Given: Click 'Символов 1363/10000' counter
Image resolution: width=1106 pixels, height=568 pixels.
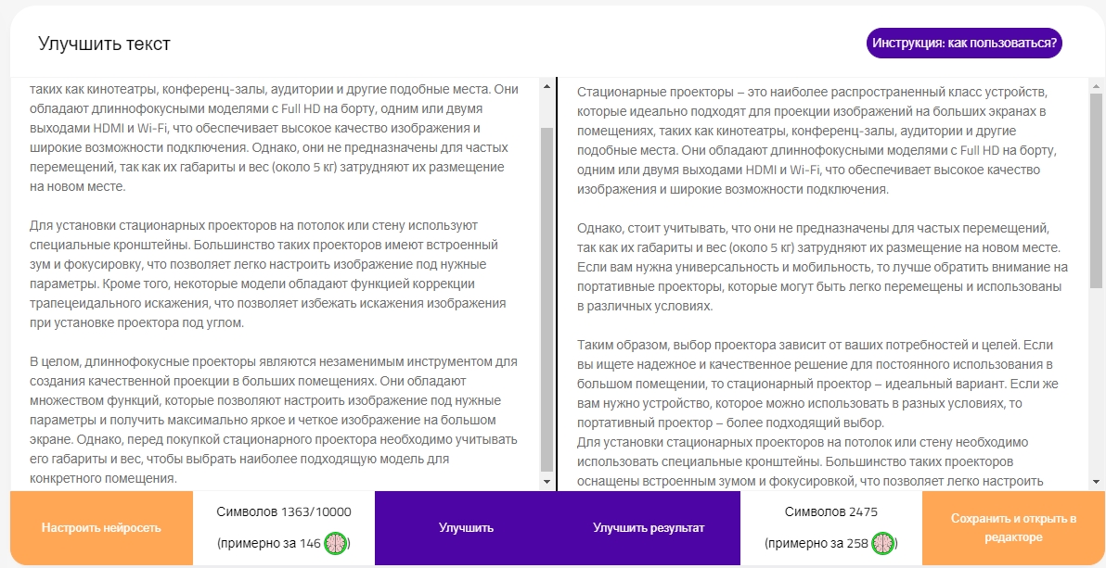Looking at the screenshot, I should pyautogui.click(x=284, y=512).
